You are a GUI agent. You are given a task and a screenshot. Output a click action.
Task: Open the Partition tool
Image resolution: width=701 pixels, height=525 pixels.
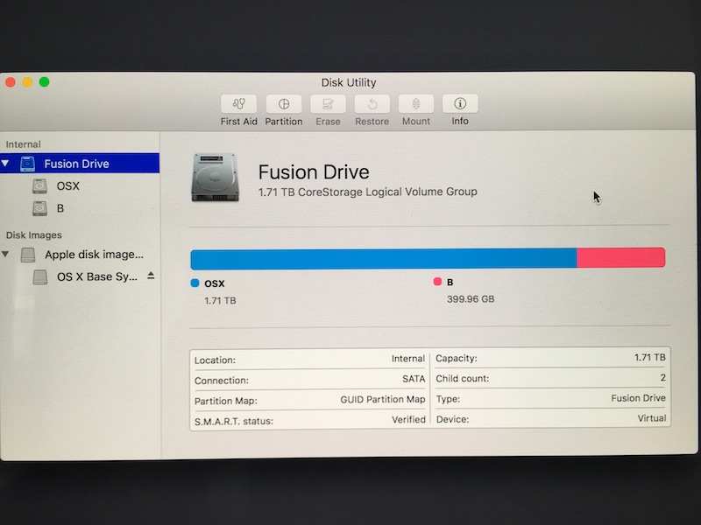click(x=283, y=104)
